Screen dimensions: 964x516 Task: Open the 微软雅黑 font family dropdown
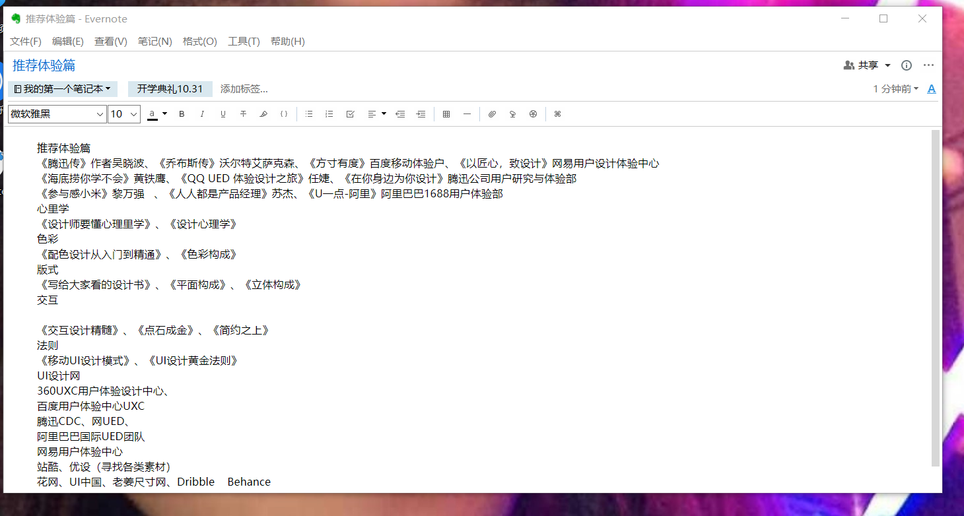click(x=57, y=114)
